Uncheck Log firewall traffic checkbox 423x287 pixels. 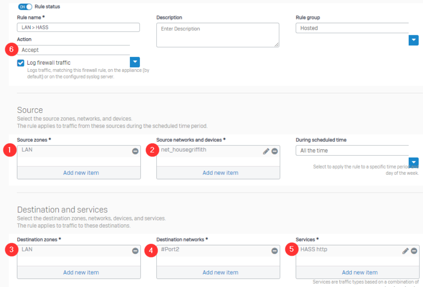click(21, 63)
